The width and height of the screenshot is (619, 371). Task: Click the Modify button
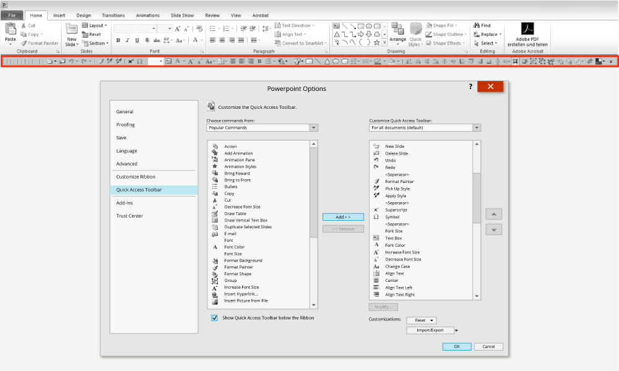(383, 307)
